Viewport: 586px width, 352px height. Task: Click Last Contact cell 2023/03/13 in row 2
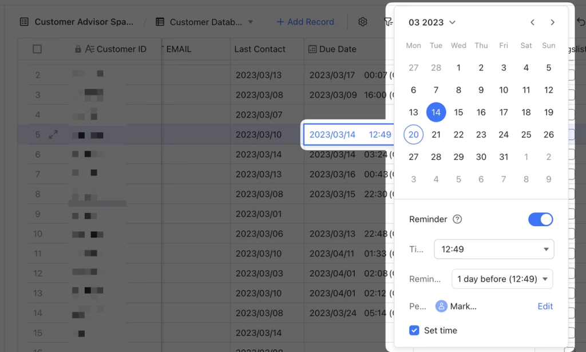point(267,75)
